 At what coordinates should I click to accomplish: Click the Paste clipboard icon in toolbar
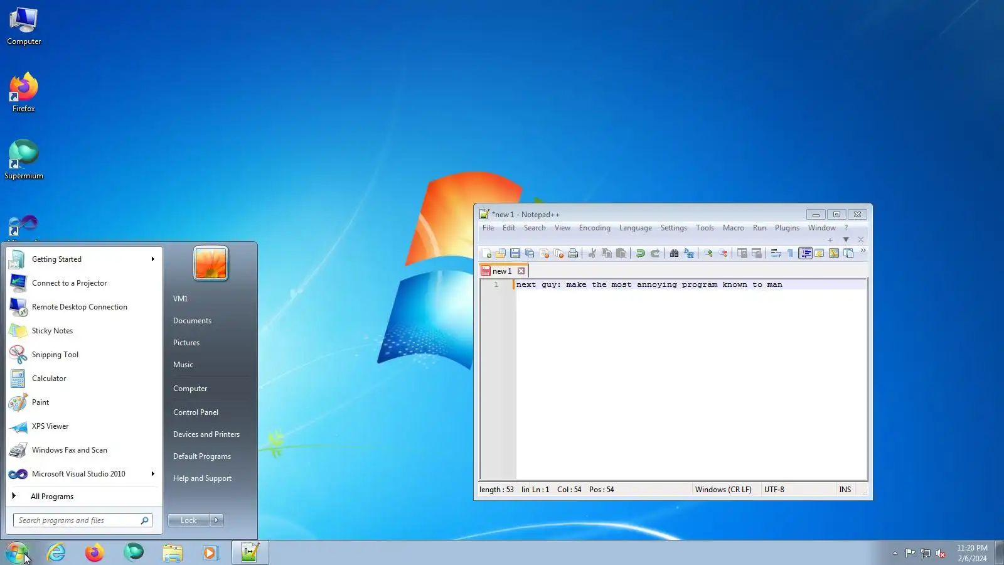click(621, 253)
